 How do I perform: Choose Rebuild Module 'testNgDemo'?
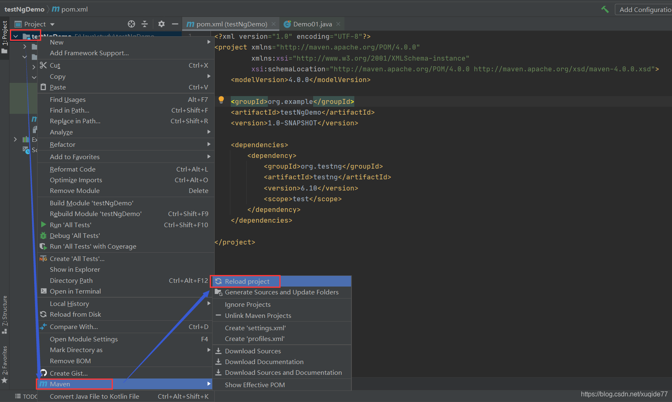(126, 214)
